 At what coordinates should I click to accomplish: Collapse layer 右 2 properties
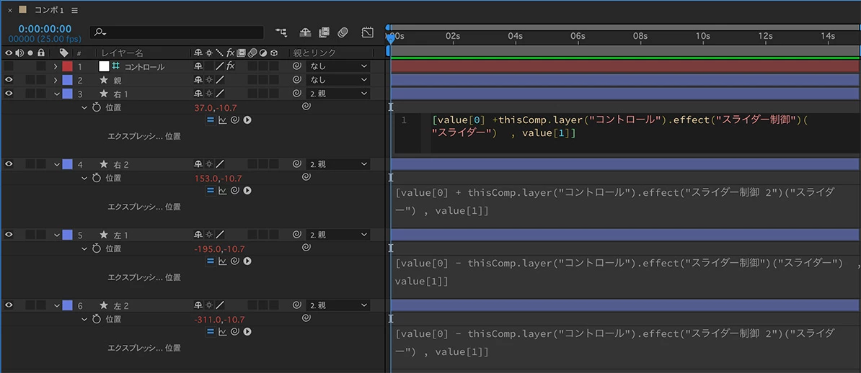56,164
